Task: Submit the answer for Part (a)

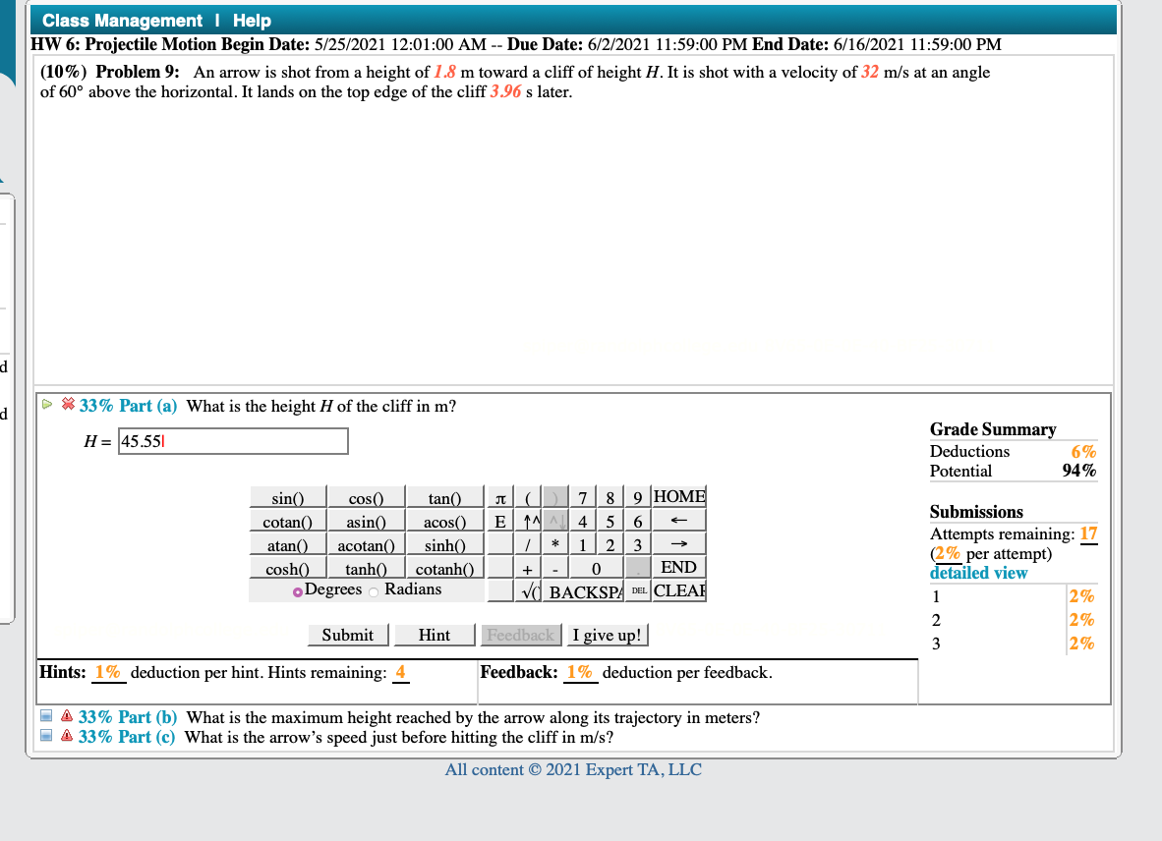Action: point(347,635)
